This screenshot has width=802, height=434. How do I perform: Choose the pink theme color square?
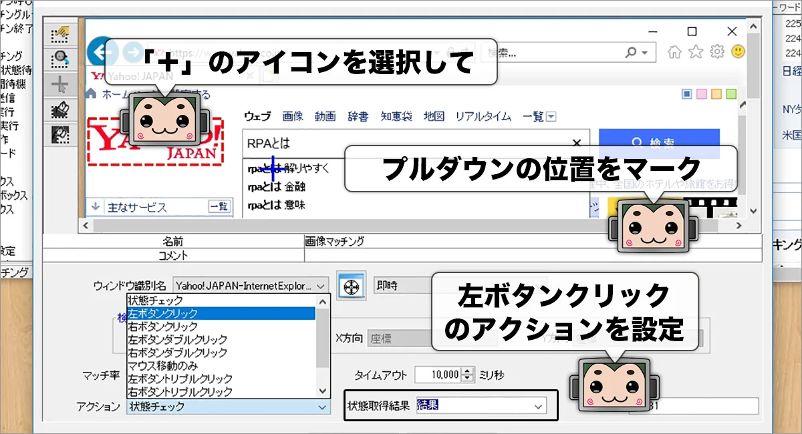[702, 94]
